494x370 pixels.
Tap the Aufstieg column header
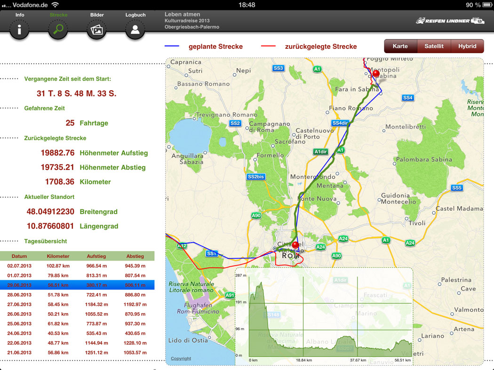pyautogui.click(x=96, y=256)
